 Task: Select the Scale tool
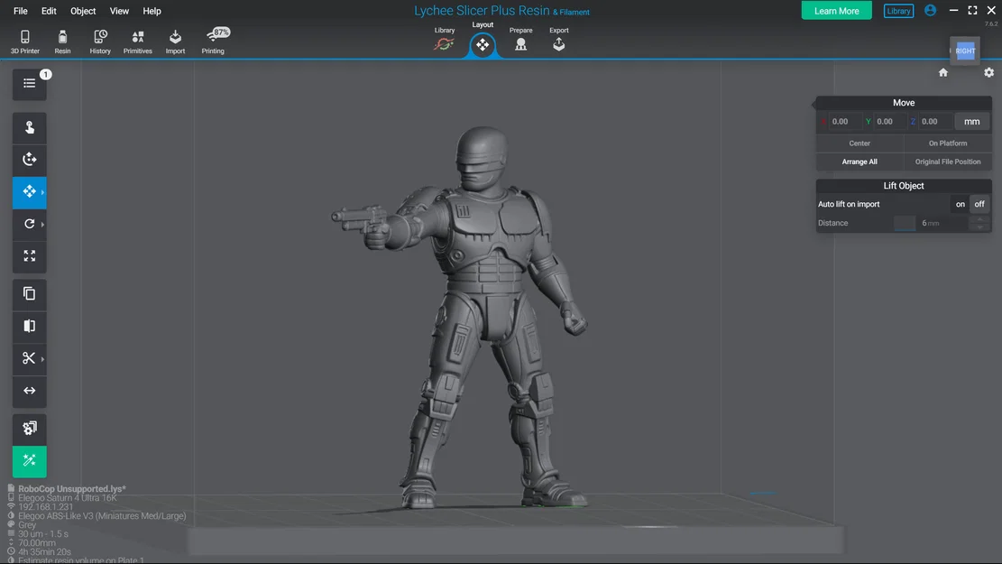point(30,255)
